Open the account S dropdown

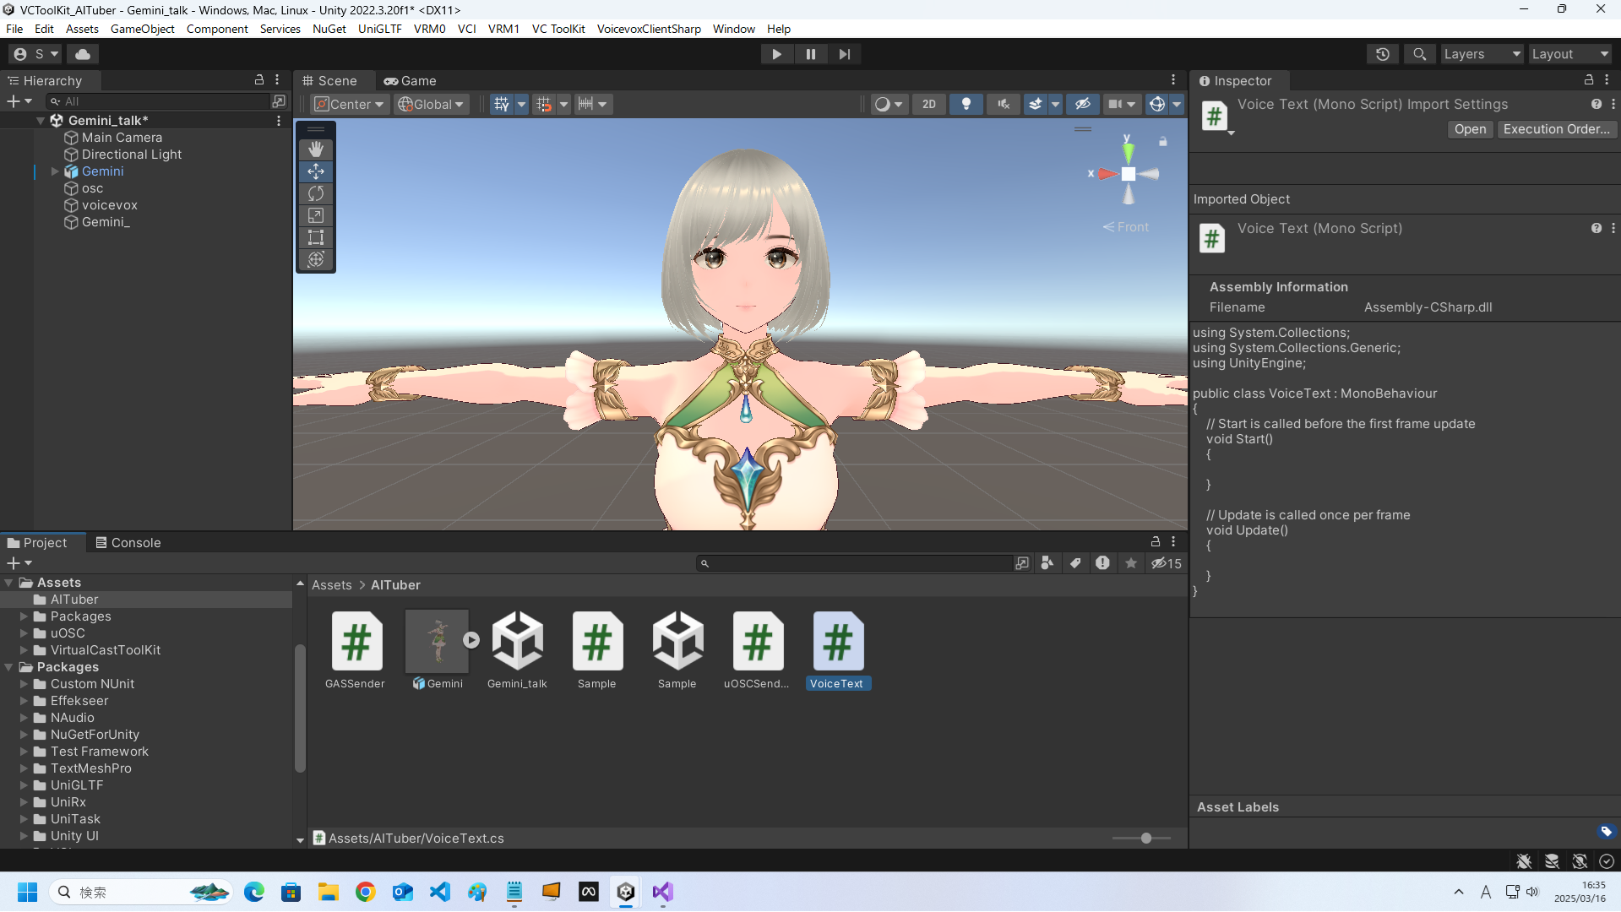coord(36,54)
